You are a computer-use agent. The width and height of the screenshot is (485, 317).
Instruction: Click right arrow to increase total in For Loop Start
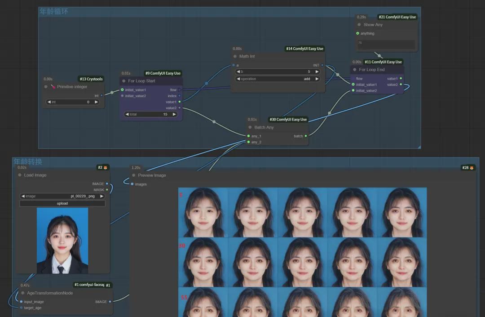[174, 114]
